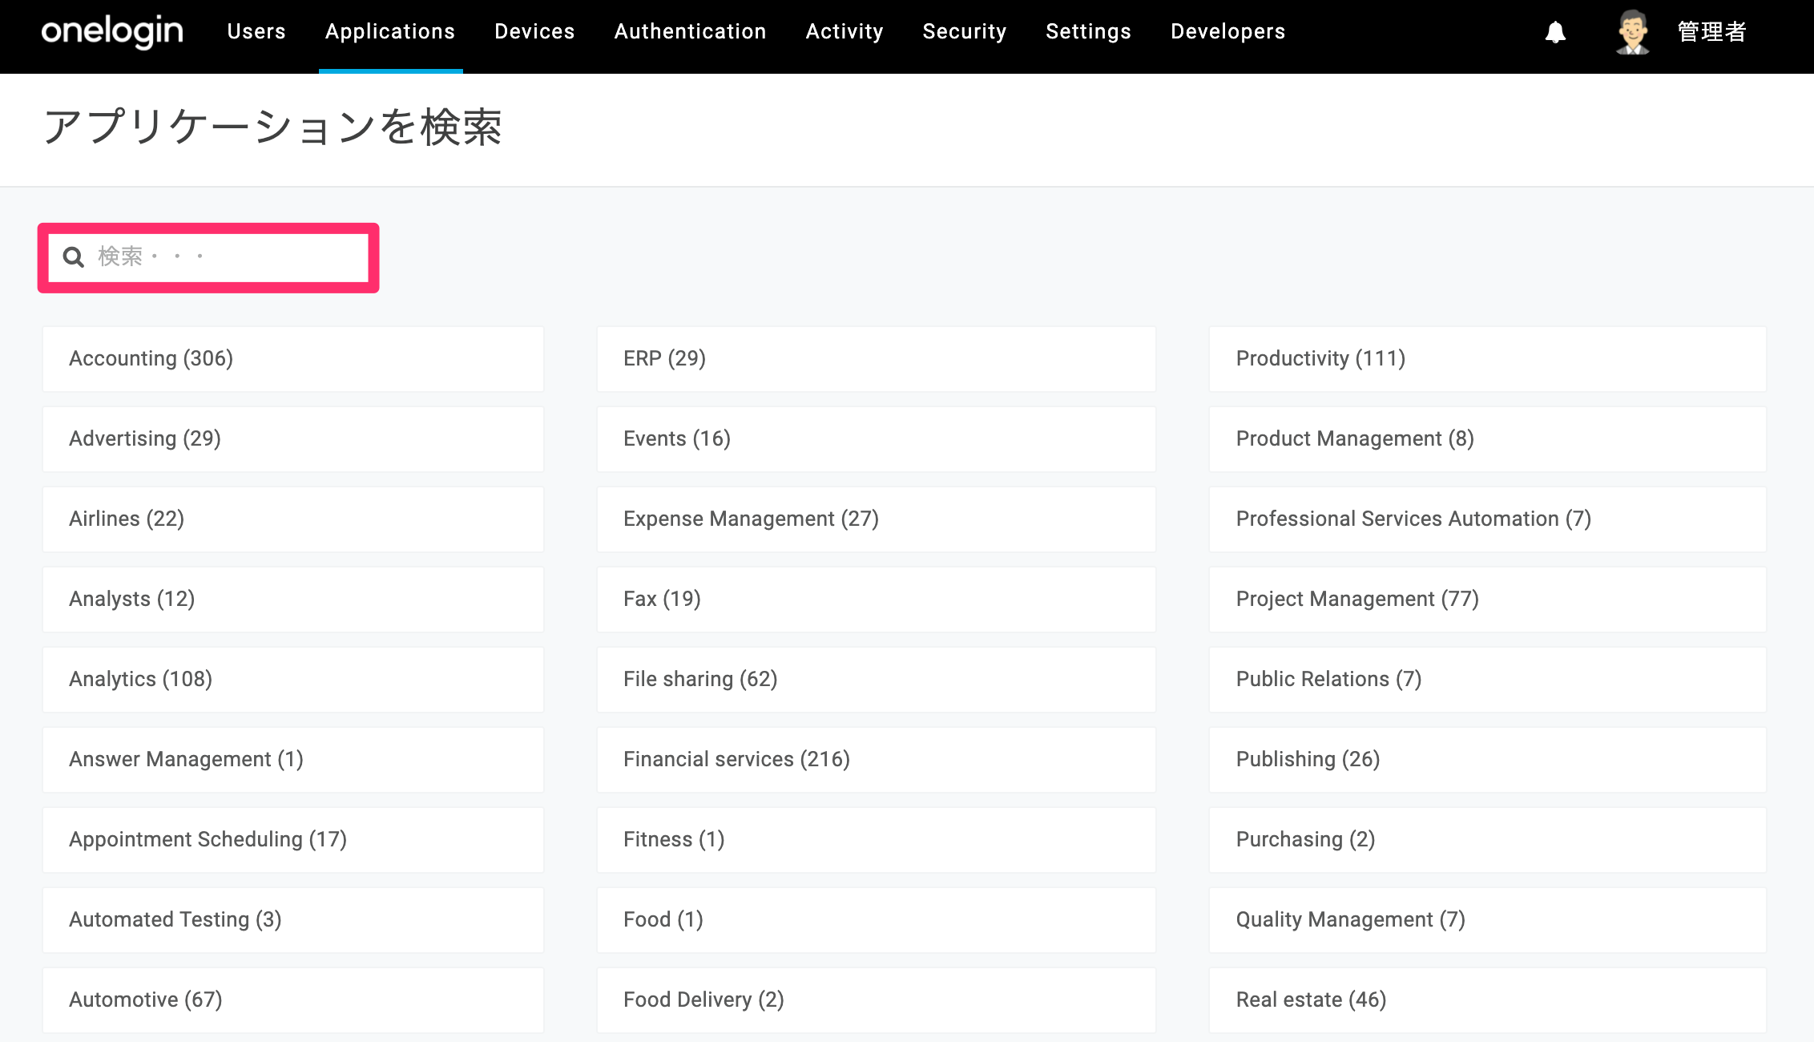Open the Users menu

[256, 31]
